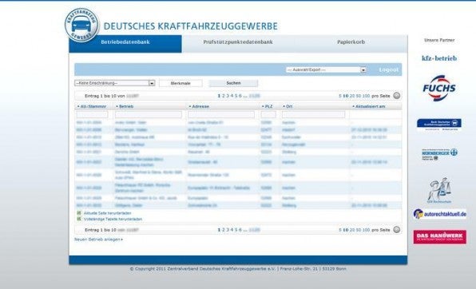The image size is (476, 289).
Task: Show 20 entries per page, bottom bar
Action: [352, 230]
